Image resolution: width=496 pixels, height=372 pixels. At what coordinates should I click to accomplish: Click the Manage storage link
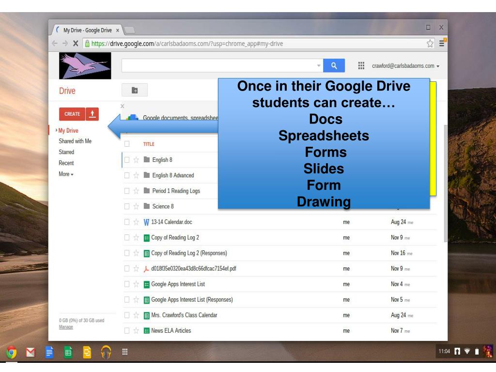pos(66,327)
